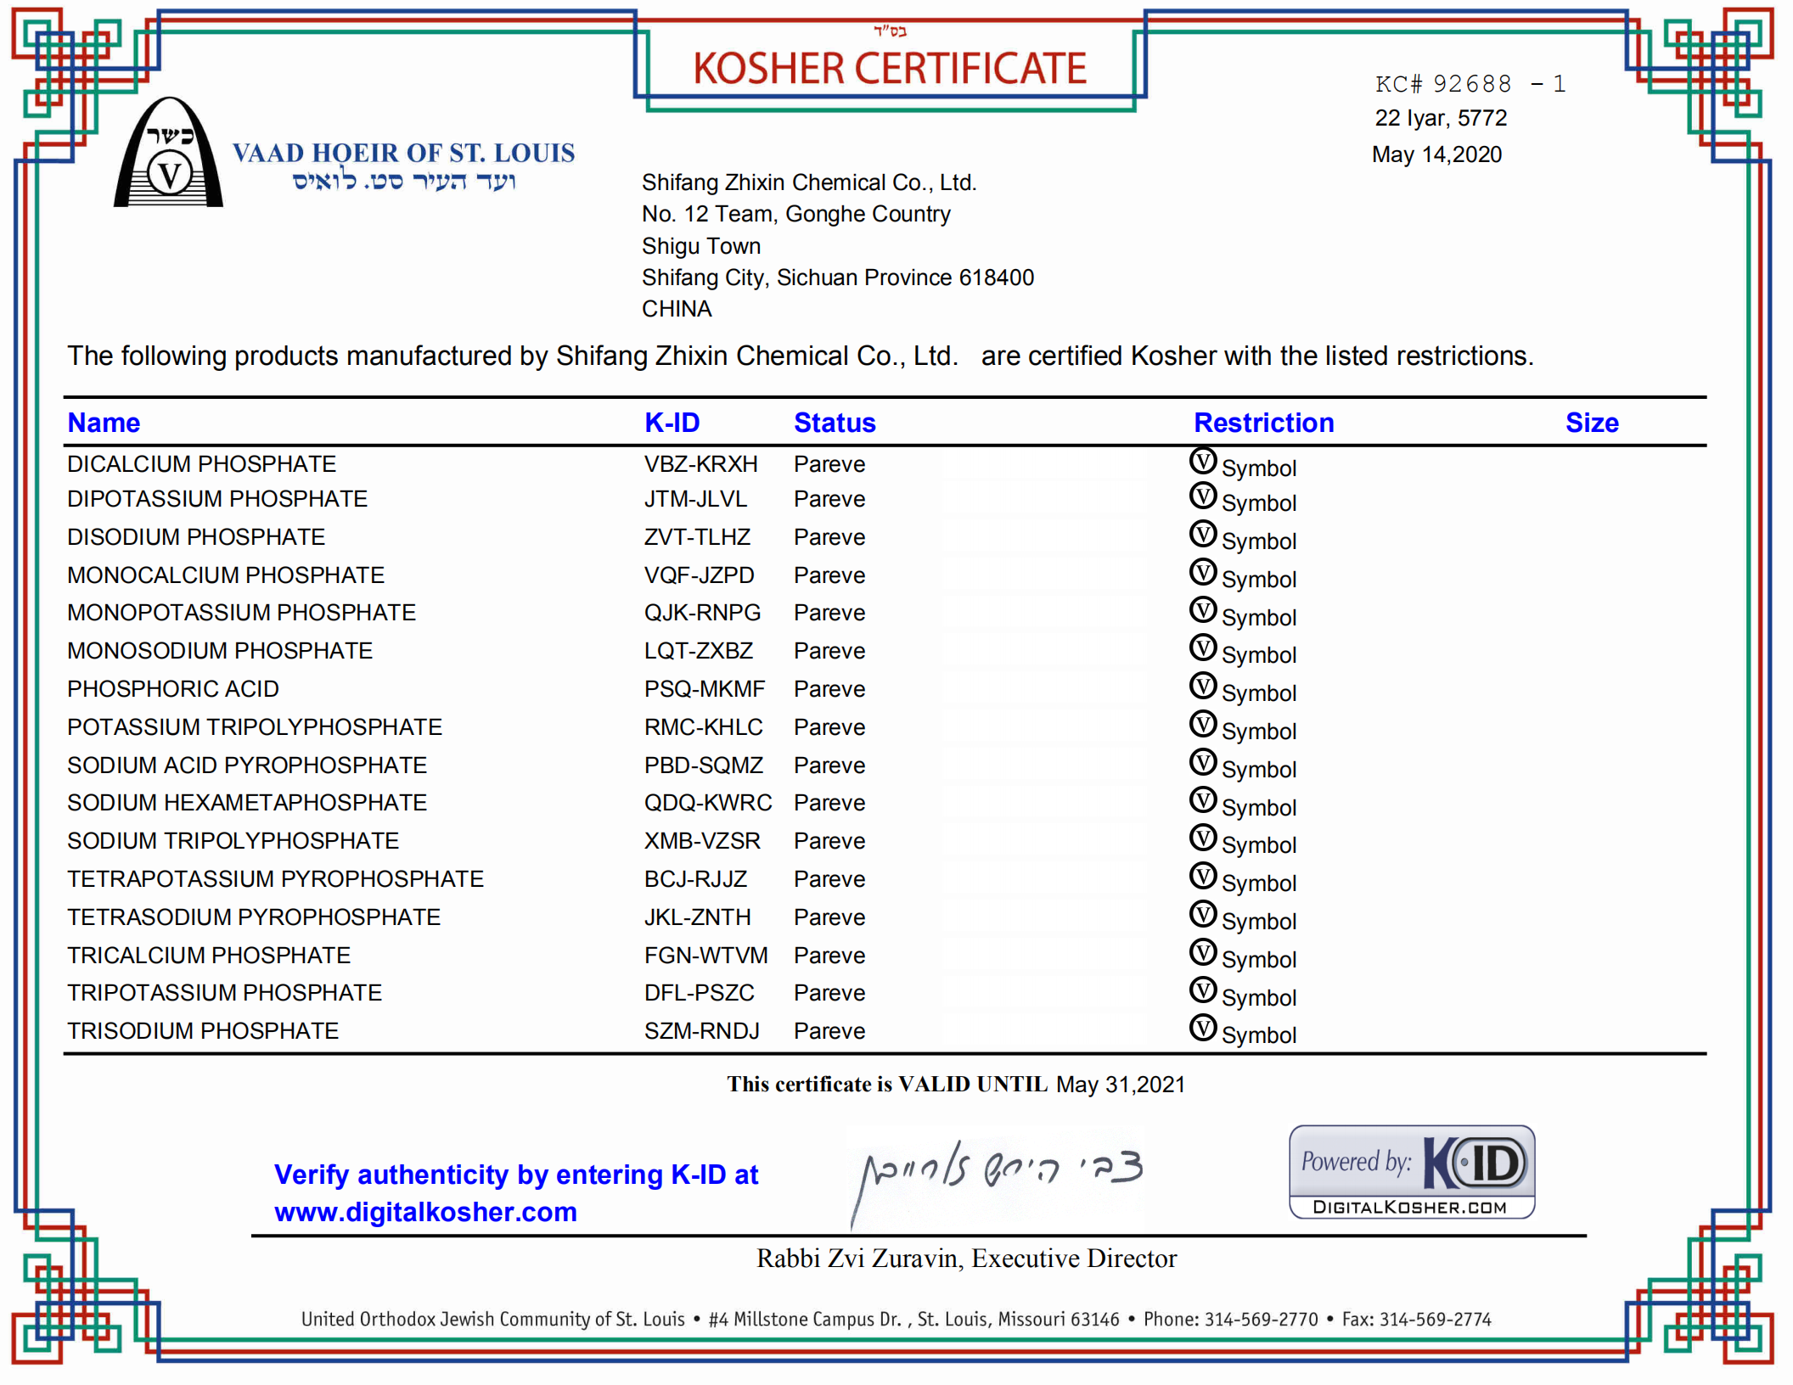The width and height of the screenshot is (1793, 1385).
Task: Click the Name column header
Action: pos(104,423)
